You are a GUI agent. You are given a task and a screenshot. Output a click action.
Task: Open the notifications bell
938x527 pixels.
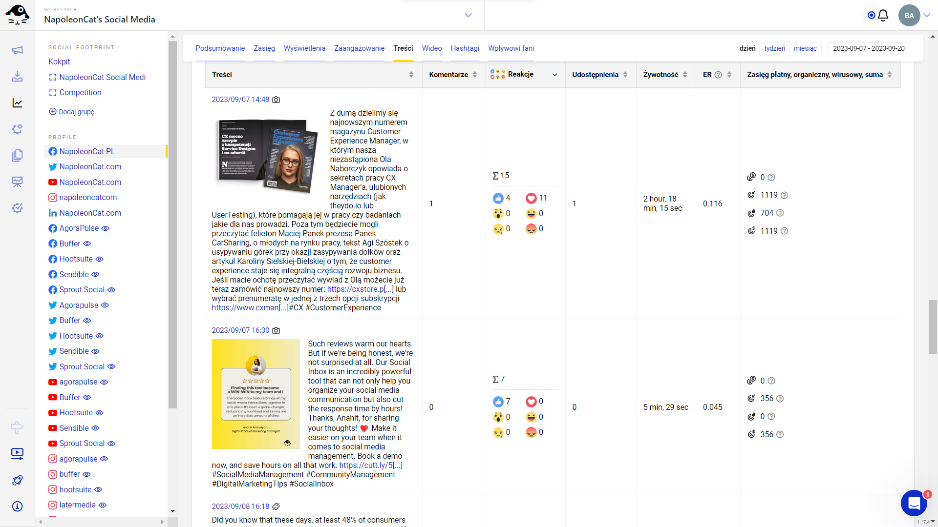coord(883,16)
